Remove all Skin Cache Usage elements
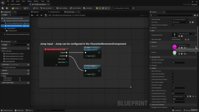The image size is (199, 112). tap(188, 40)
